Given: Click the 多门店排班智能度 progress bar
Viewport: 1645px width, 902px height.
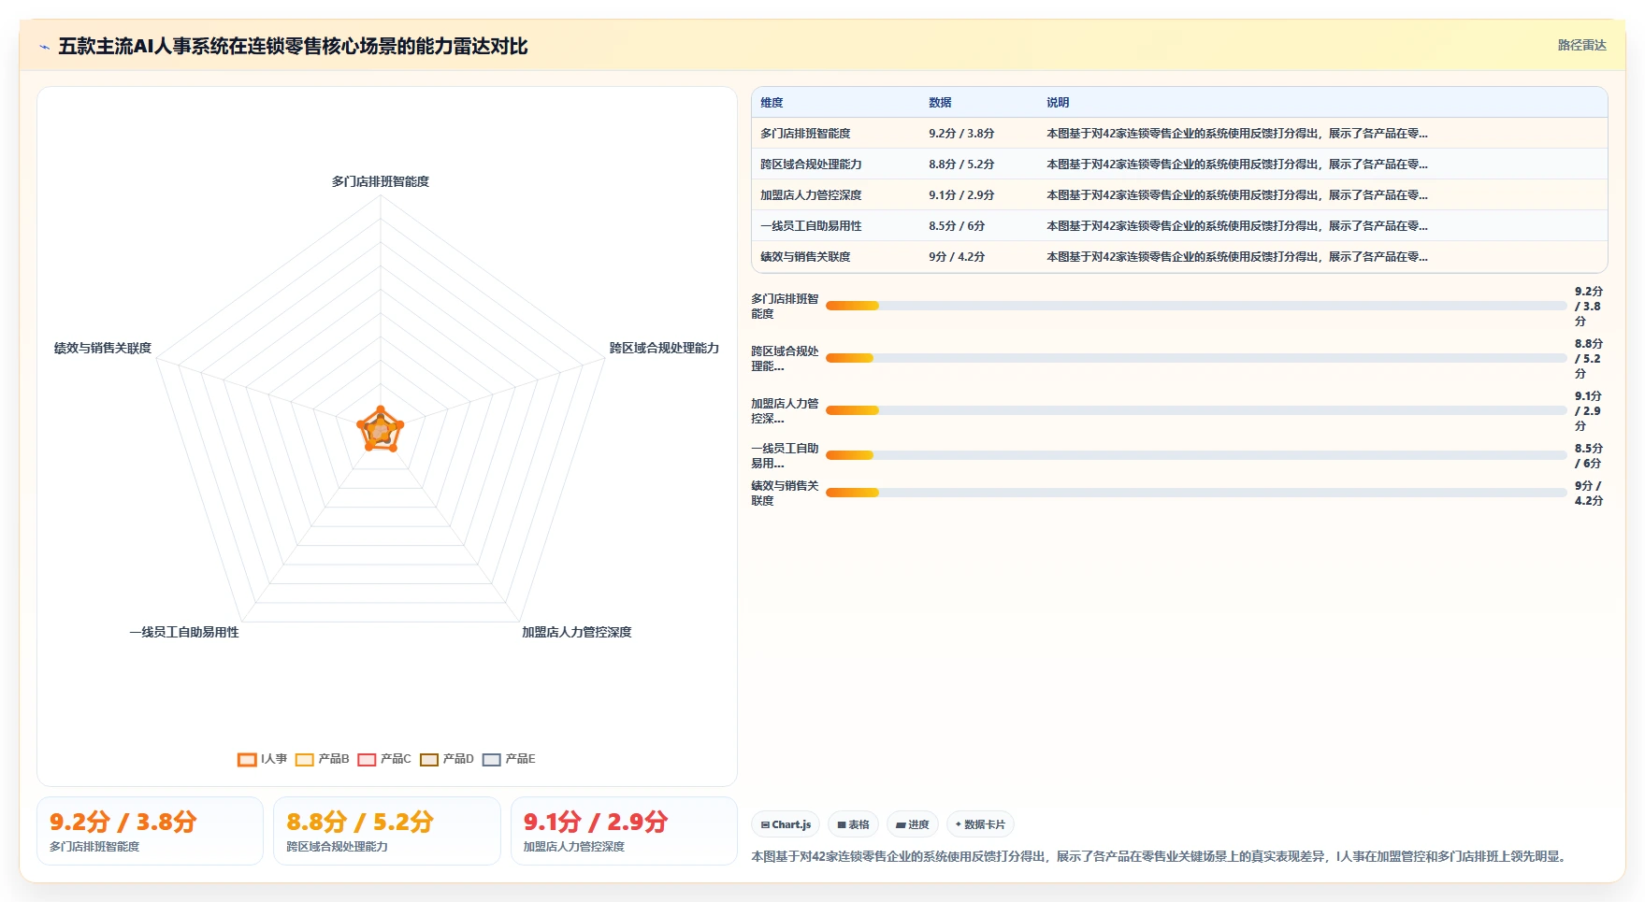Looking at the screenshot, I should click(x=1196, y=306).
